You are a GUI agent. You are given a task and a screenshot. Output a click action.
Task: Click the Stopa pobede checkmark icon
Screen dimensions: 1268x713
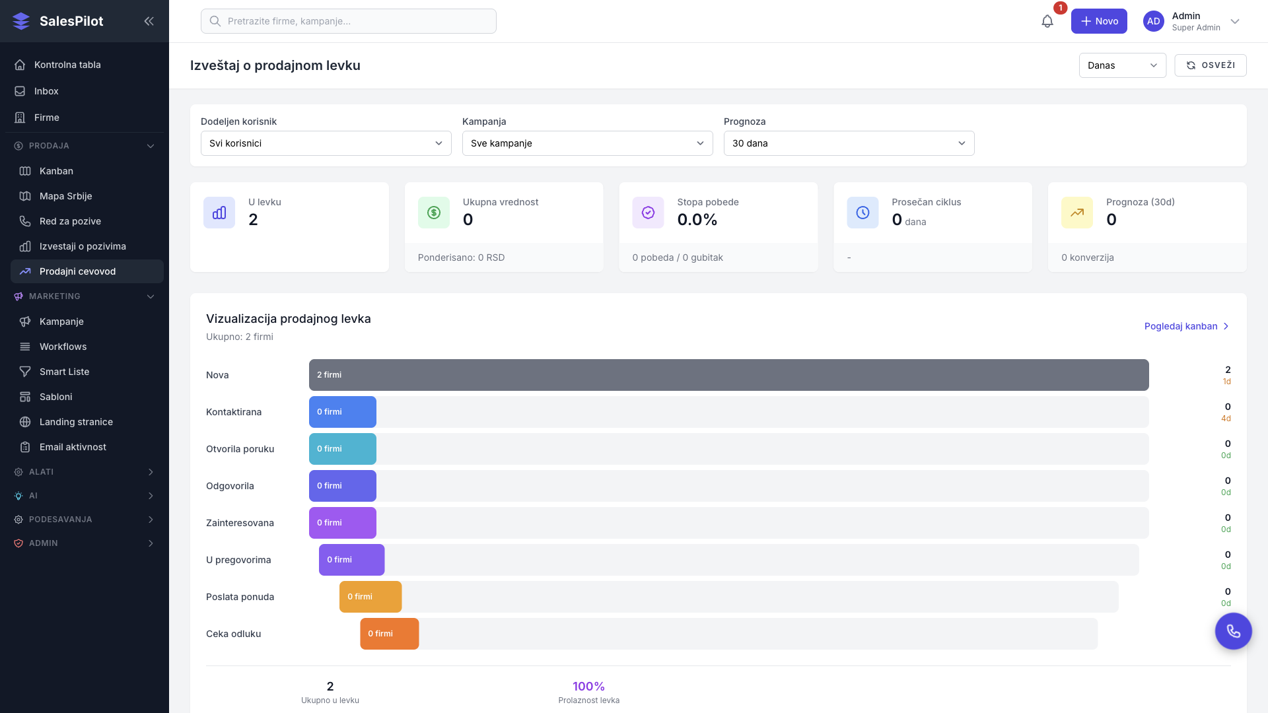[648, 213]
